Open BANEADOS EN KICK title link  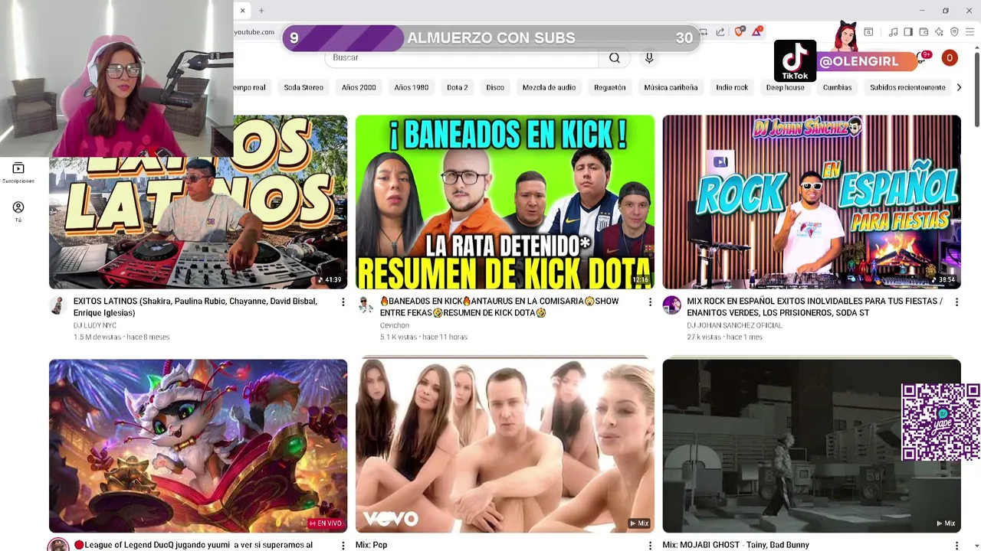coord(500,307)
